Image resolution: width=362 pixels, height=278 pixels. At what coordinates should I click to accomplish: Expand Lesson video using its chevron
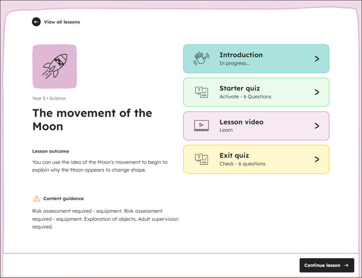(317, 126)
